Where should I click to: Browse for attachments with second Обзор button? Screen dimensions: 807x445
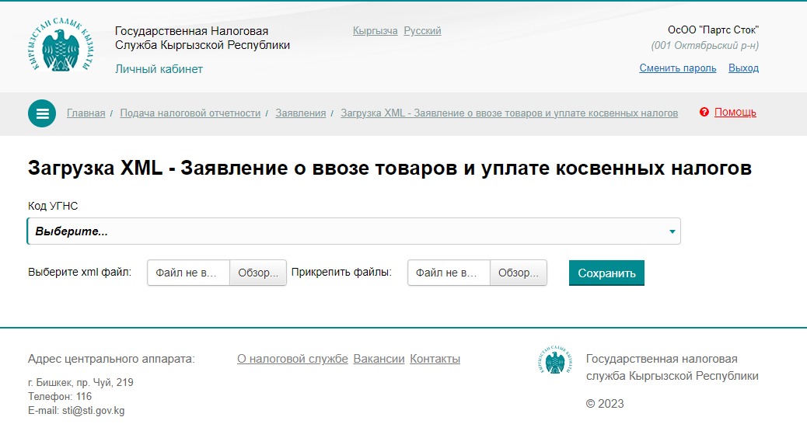[519, 273]
